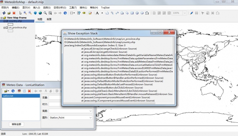The width and height of the screenshot is (238, 136).
Task: Open the TrajStat menu
Action: click(x=104, y=7)
